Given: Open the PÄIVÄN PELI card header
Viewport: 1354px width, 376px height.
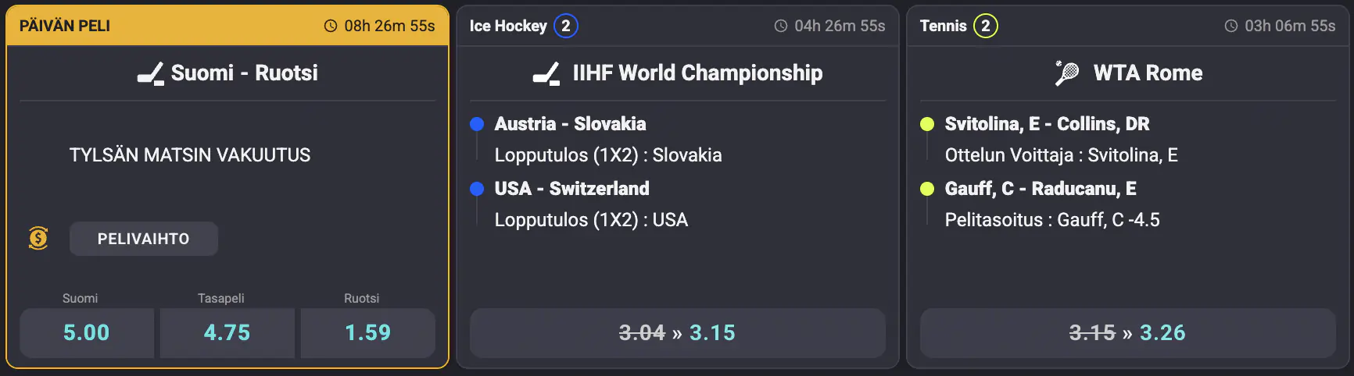Looking at the screenshot, I should pyautogui.click(x=65, y=26).
